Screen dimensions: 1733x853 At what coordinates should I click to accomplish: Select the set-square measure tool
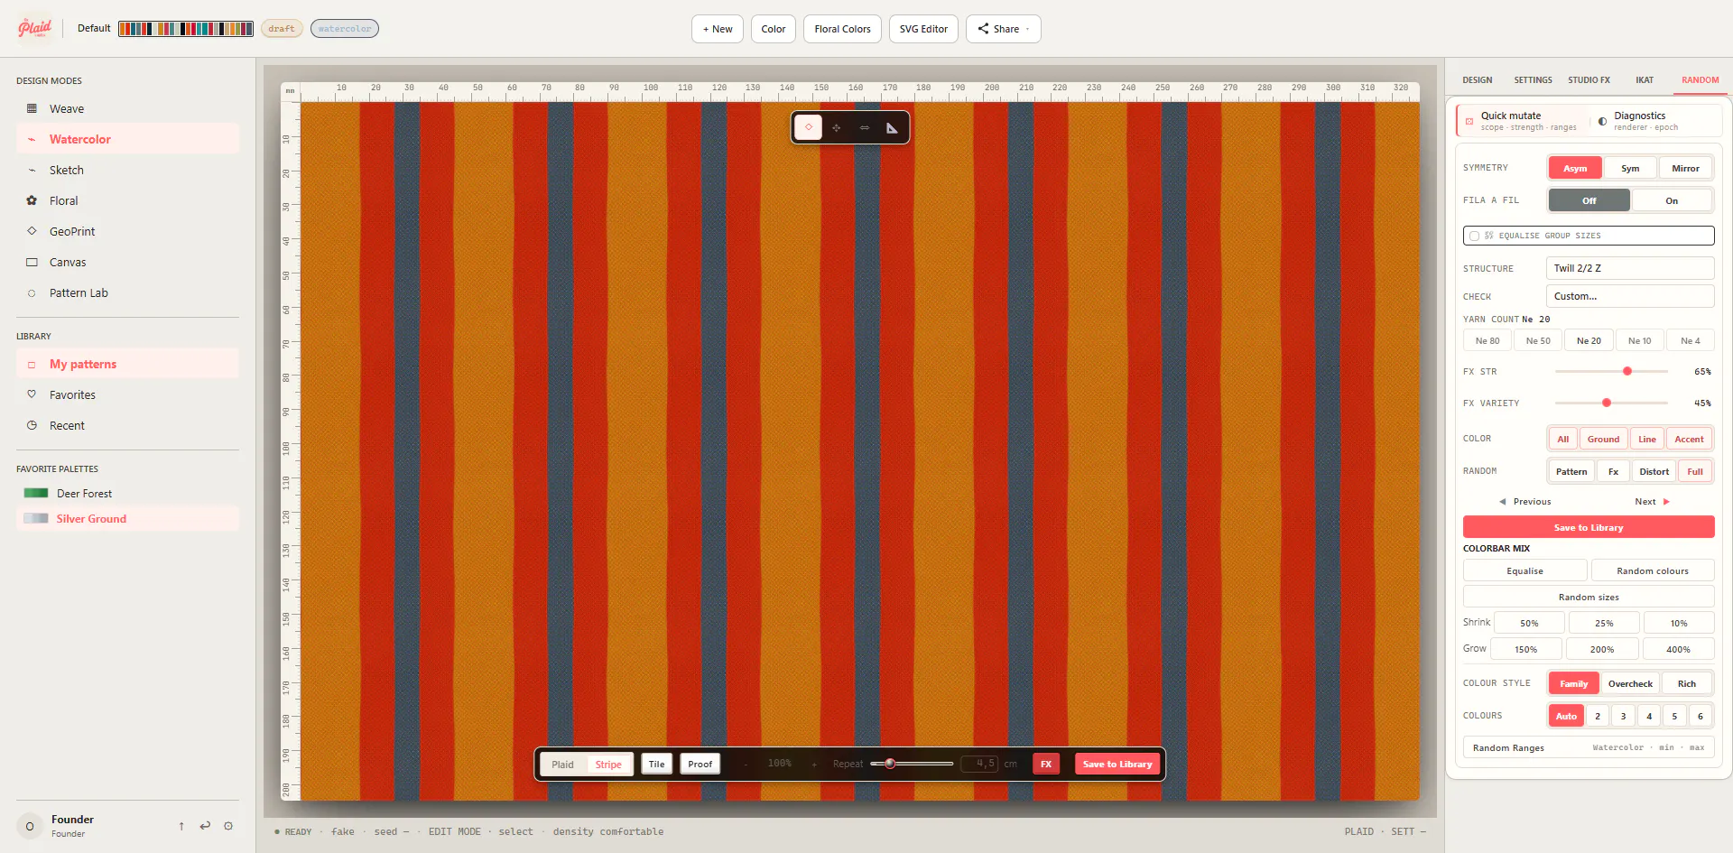pyautogui.click(x=892, y=127)
